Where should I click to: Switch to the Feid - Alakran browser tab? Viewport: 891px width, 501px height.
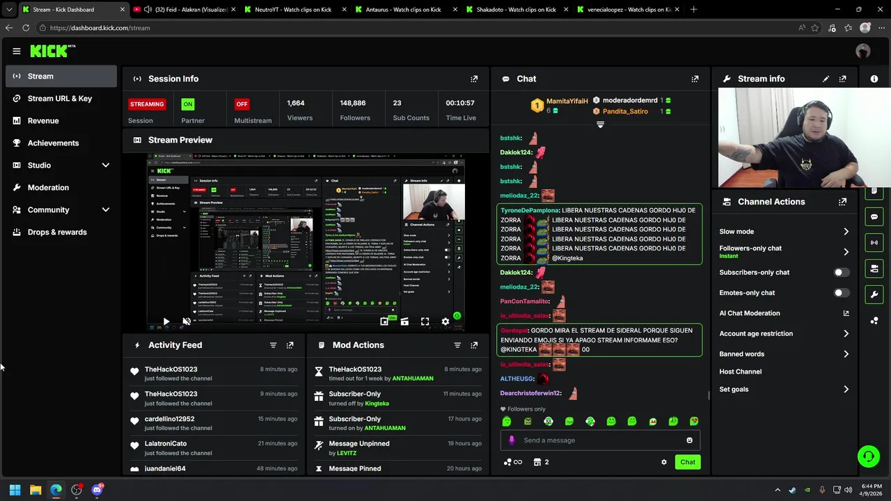pos(184,10)
